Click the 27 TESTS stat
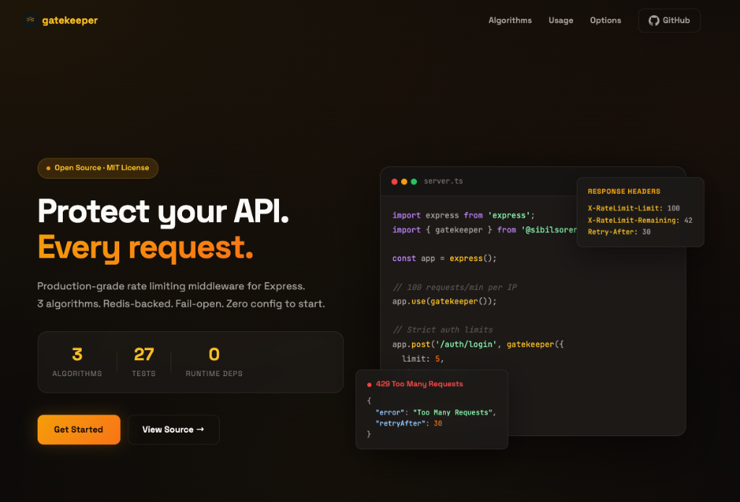Viewport: 740px width, 502px height. [144, 362]
